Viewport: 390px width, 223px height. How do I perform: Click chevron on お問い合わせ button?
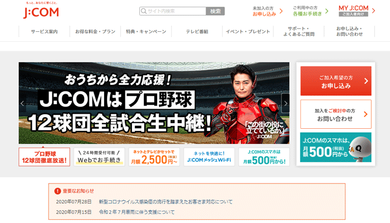point(365,114)
